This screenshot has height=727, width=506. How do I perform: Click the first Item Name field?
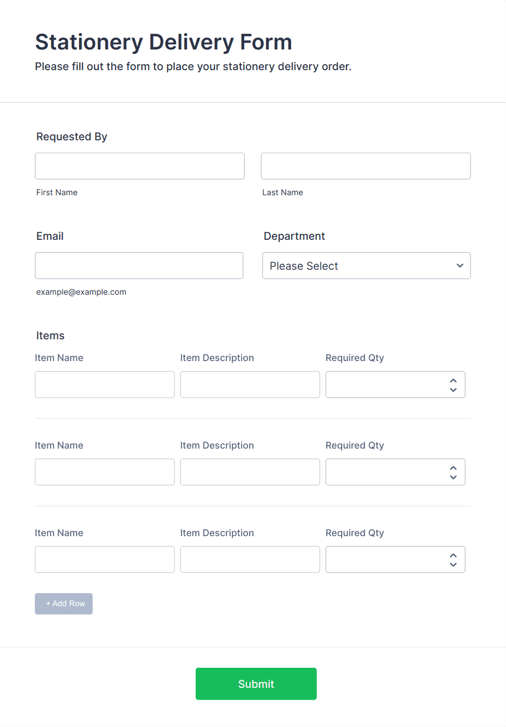pos(104,384)
